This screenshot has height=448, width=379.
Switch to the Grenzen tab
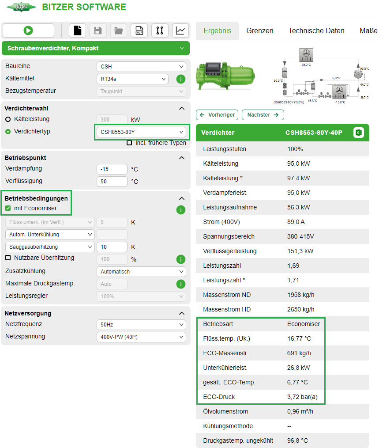pos(259,31)
